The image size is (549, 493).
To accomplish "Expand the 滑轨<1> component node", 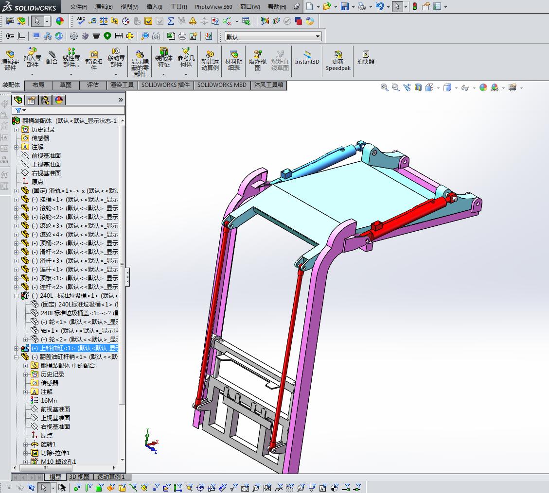I will 17,191.
